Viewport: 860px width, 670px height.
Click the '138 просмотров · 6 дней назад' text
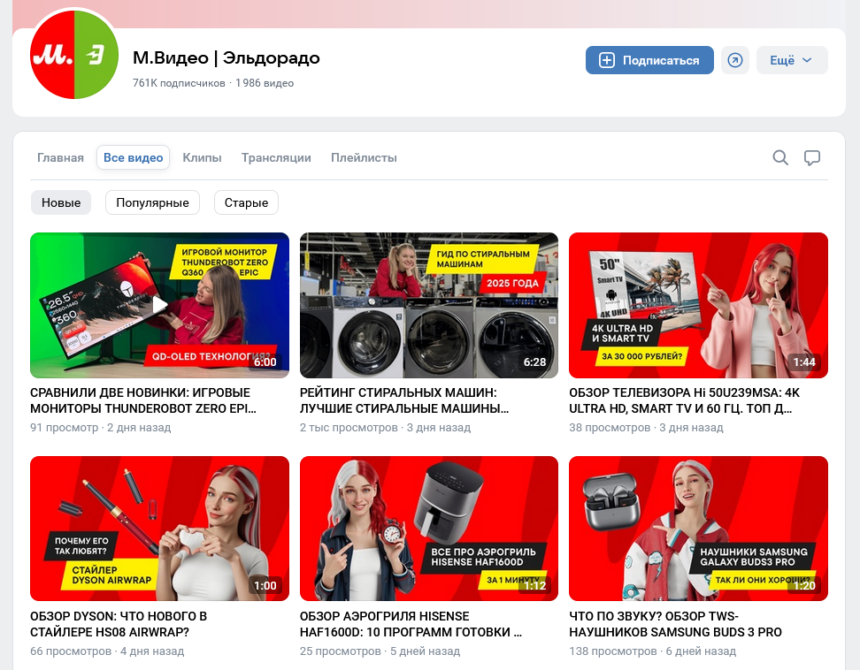click(653, 651)
